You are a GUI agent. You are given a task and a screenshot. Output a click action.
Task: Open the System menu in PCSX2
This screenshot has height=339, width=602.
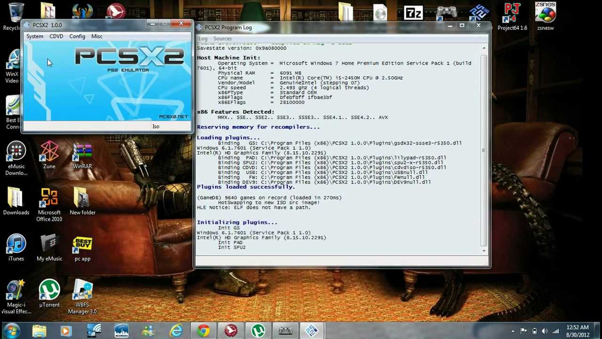coord(35,36)
